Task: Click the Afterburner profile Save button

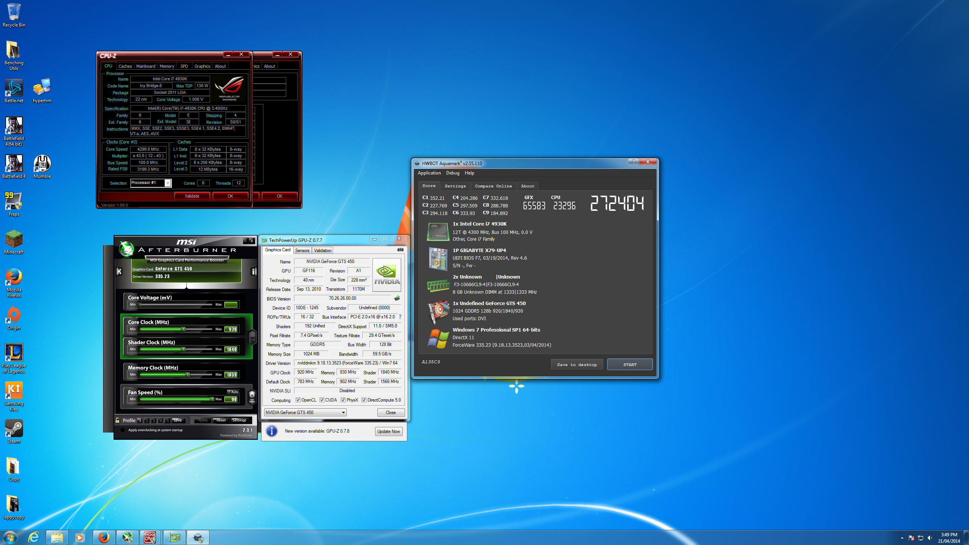Action: [x=178, y=420]
